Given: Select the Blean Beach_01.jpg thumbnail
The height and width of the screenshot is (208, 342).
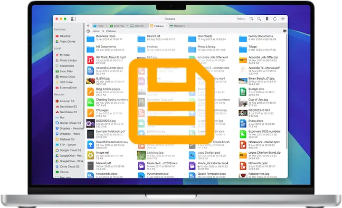Looking at the screenshot, I should (x=243, y=81).
